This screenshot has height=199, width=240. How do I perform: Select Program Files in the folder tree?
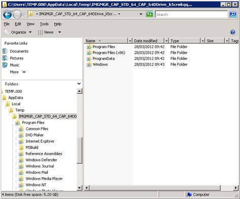point(33,123)
